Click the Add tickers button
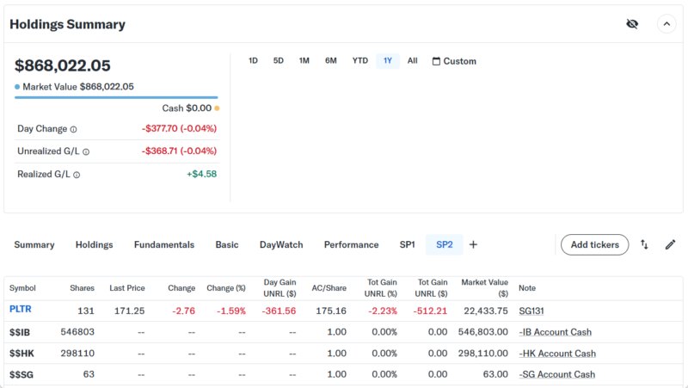Viewport: 688px width, 388px height. [594, 245]
